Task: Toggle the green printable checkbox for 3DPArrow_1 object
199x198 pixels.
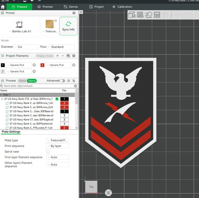Action: (57, 99)
